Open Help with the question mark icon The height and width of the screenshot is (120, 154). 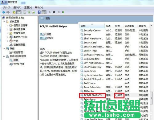(39, 12)
